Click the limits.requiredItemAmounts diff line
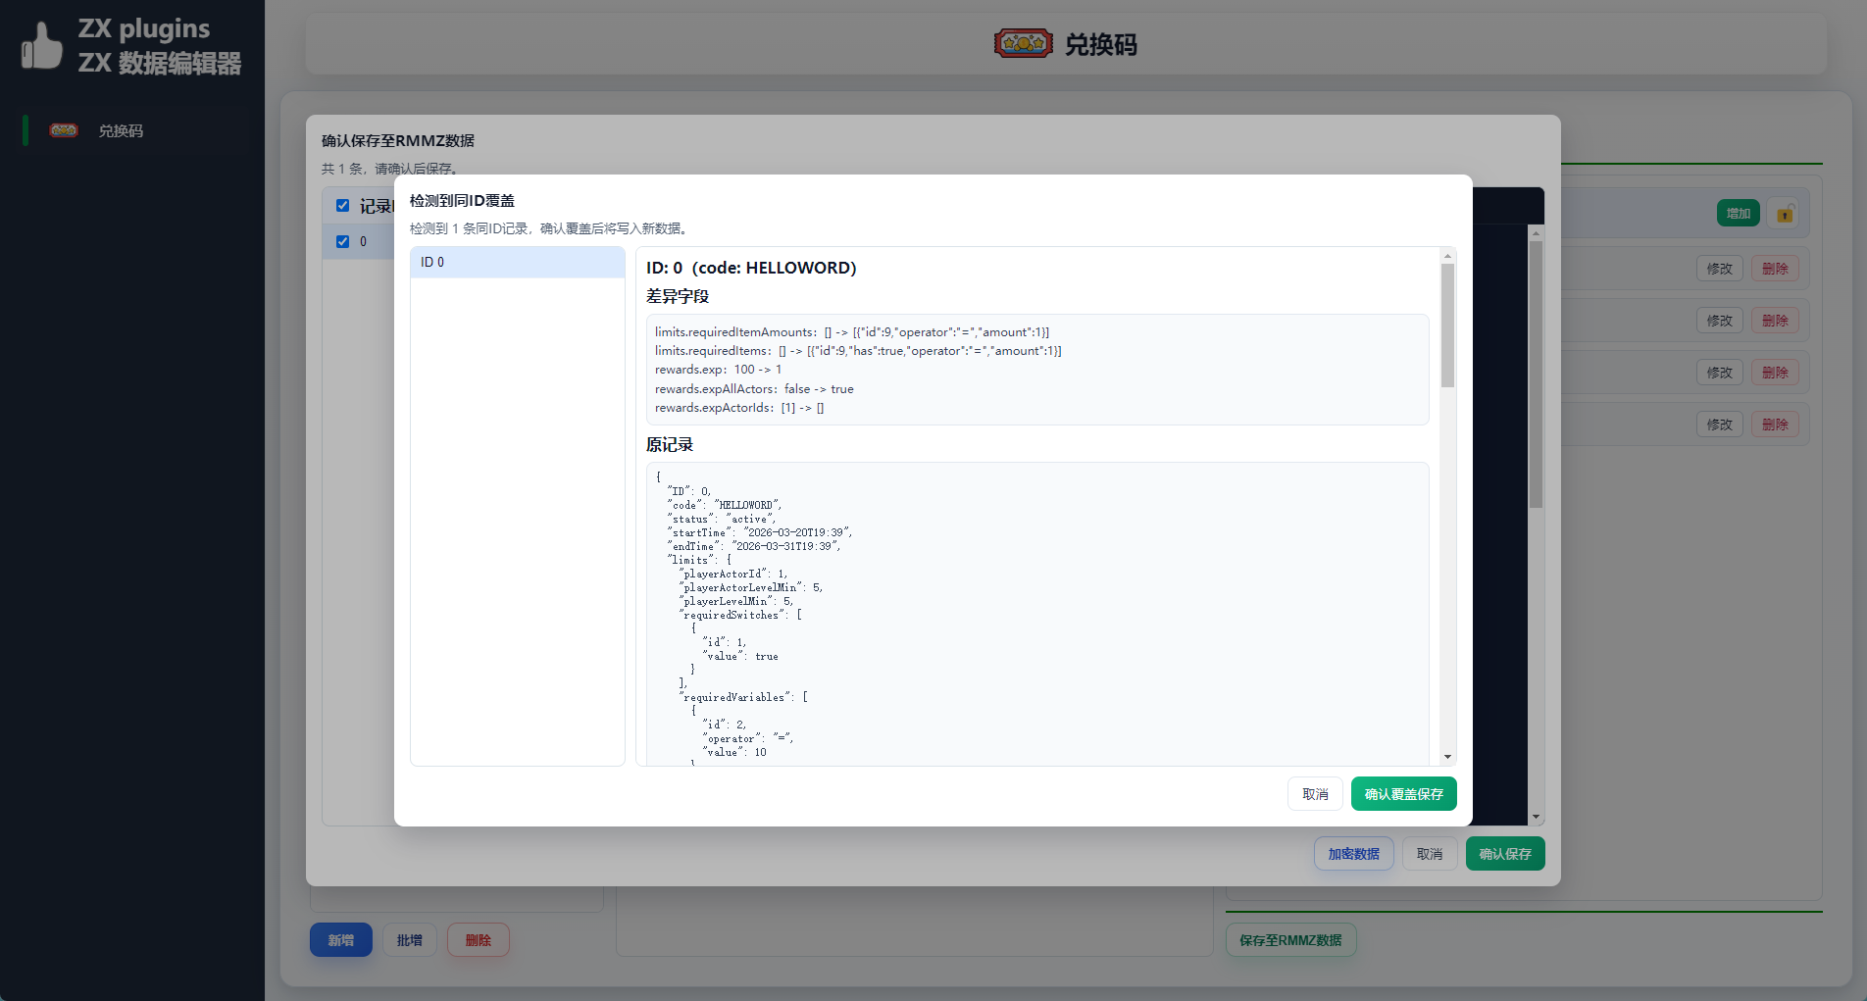The width and height of the screenshot is (1867, 1001). click(x=852, y=332)
